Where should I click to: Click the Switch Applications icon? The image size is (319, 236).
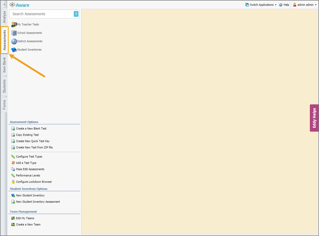(247, 5)
